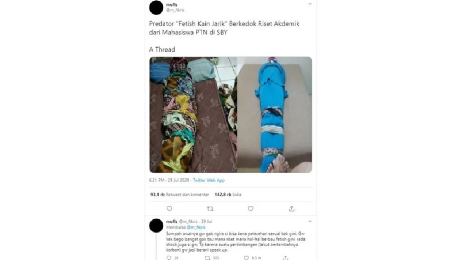This screenshot has width=462, height=260.
Task: Click the reply icon under main tweet
Action: [169, 208]
